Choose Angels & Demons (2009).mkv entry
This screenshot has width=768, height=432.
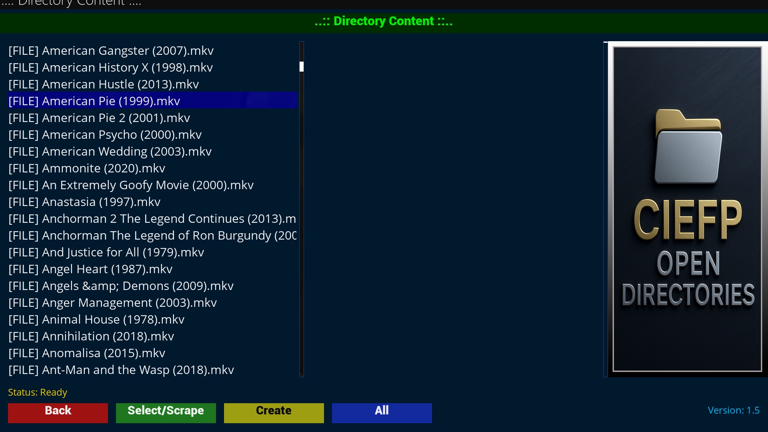(152, 286)
